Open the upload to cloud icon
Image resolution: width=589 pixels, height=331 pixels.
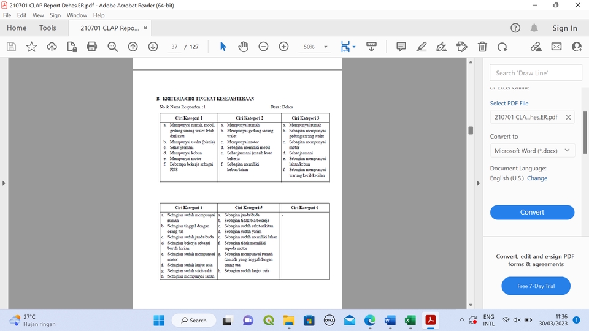click(52, 47)
